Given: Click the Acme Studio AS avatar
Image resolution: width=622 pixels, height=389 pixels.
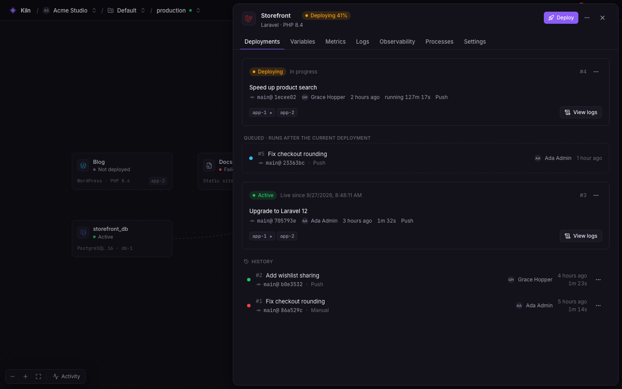Looking at the screenshot, I should (46, 10).
